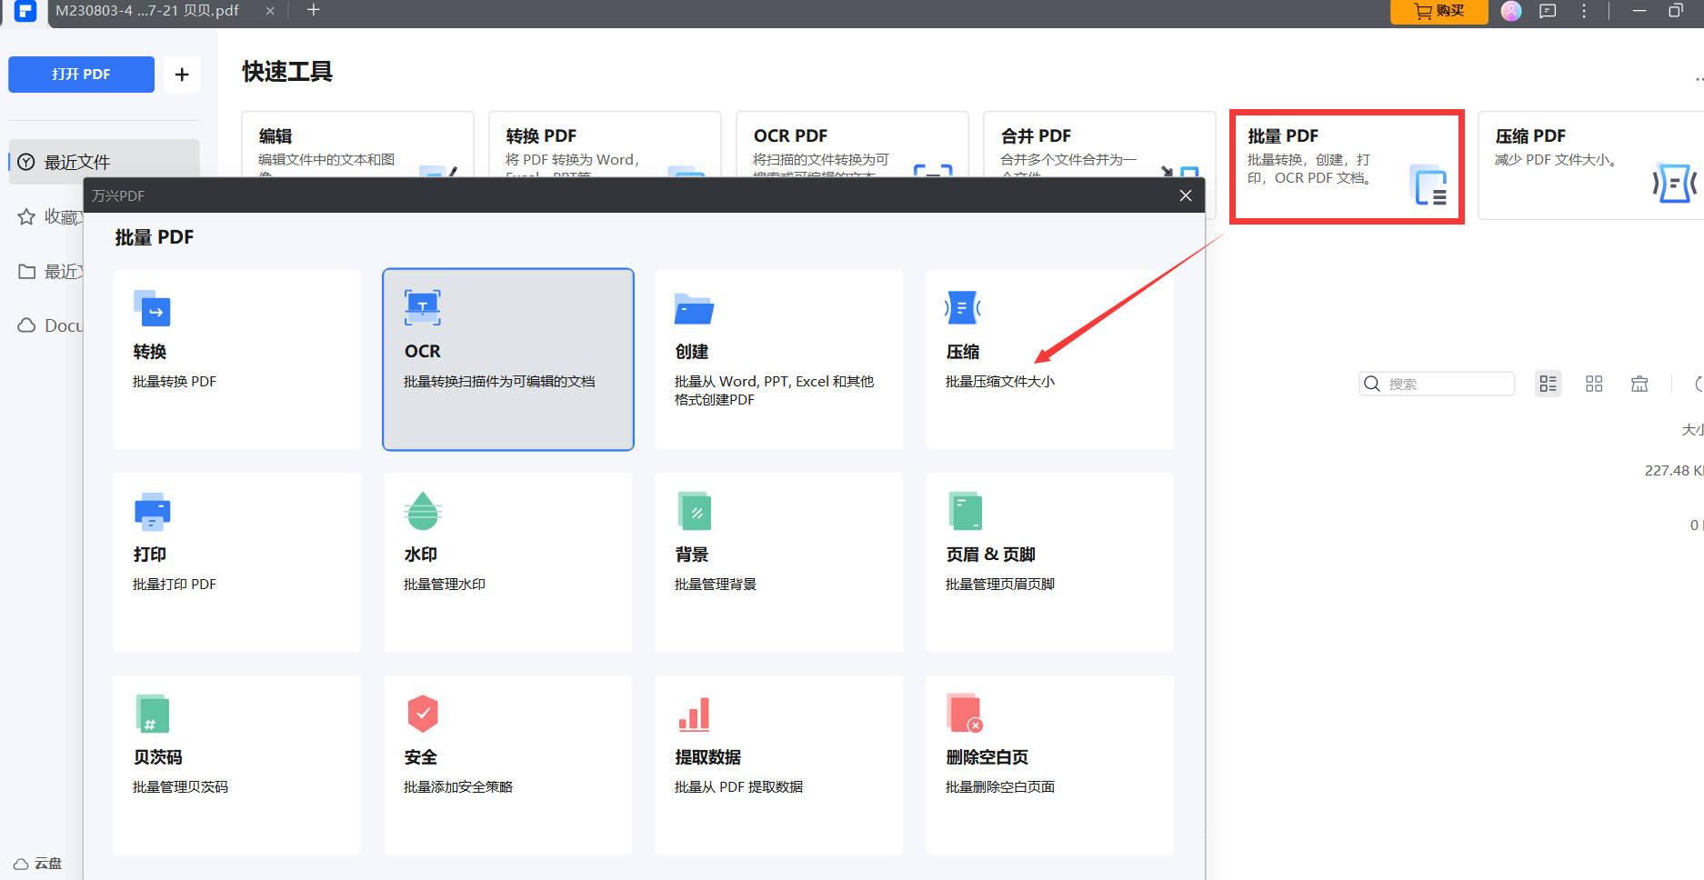Click the 打开 PDF button

[81, 74]
